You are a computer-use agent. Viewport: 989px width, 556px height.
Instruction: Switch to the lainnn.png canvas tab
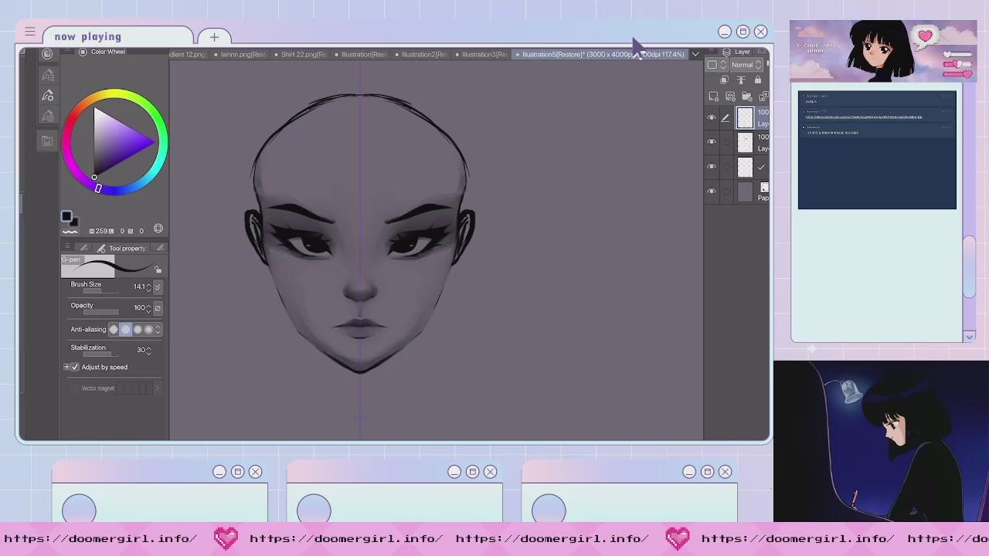point(240,54)
